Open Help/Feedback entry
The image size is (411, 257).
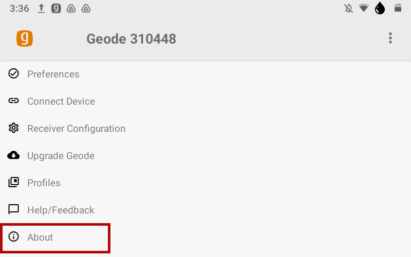pyautogui.click(x=61, y=210)
